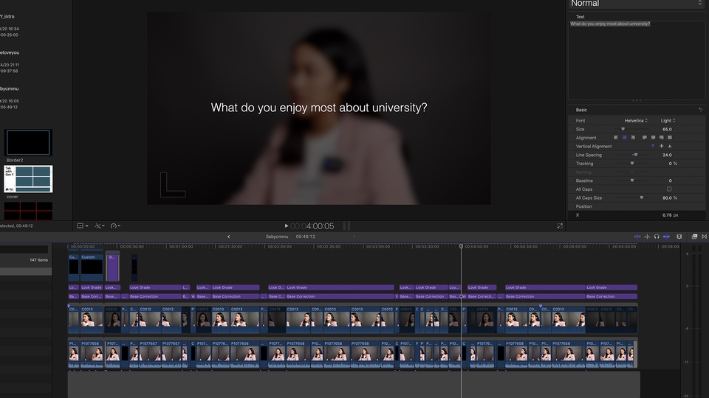709x398 pixels.
Task: Open the transform tools dropdown
Action: (x=82, y=226)
